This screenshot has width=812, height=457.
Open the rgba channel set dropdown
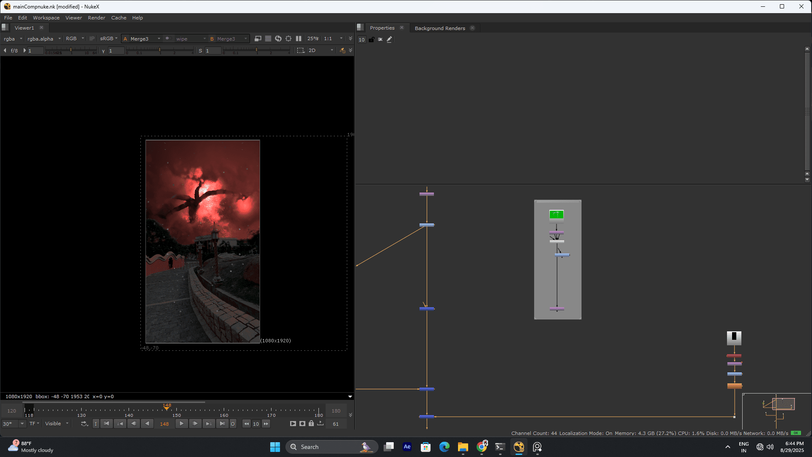coord(13,39)
